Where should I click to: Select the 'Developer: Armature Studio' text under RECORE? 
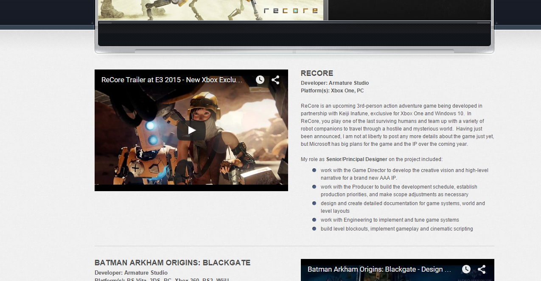335,83
